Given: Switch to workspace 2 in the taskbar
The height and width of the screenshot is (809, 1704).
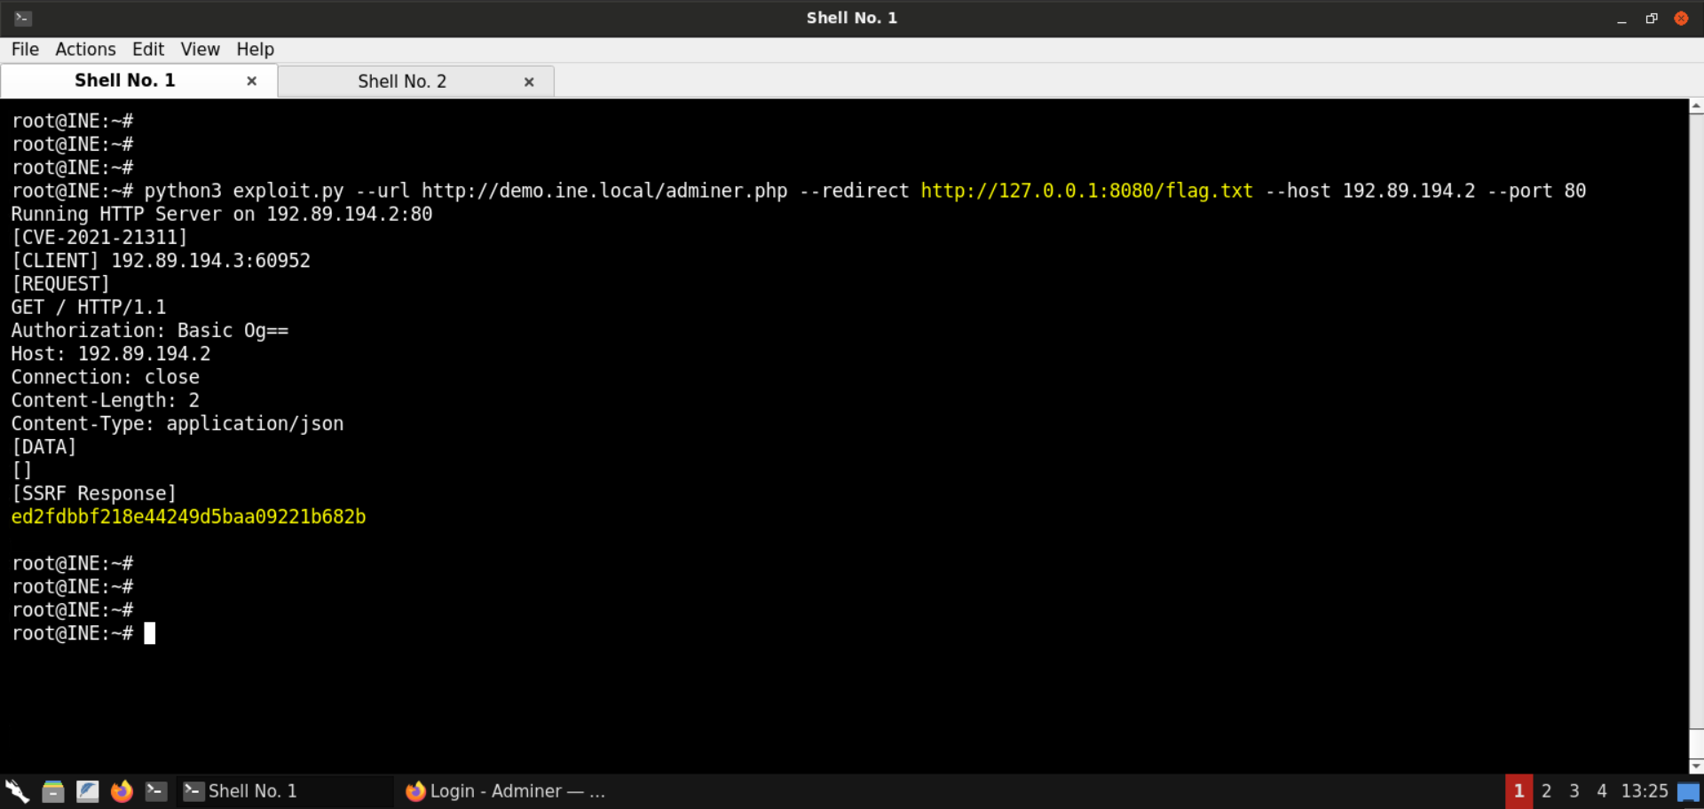Looking at the screenshot, I should [1546, 790].
